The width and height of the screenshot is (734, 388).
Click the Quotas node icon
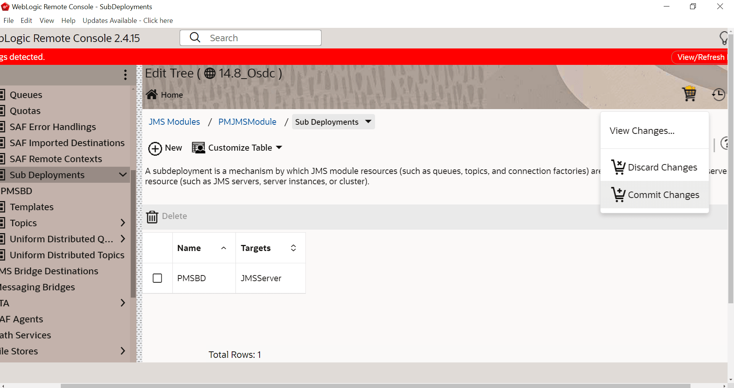pyautogui.click(x=2, y=111)
